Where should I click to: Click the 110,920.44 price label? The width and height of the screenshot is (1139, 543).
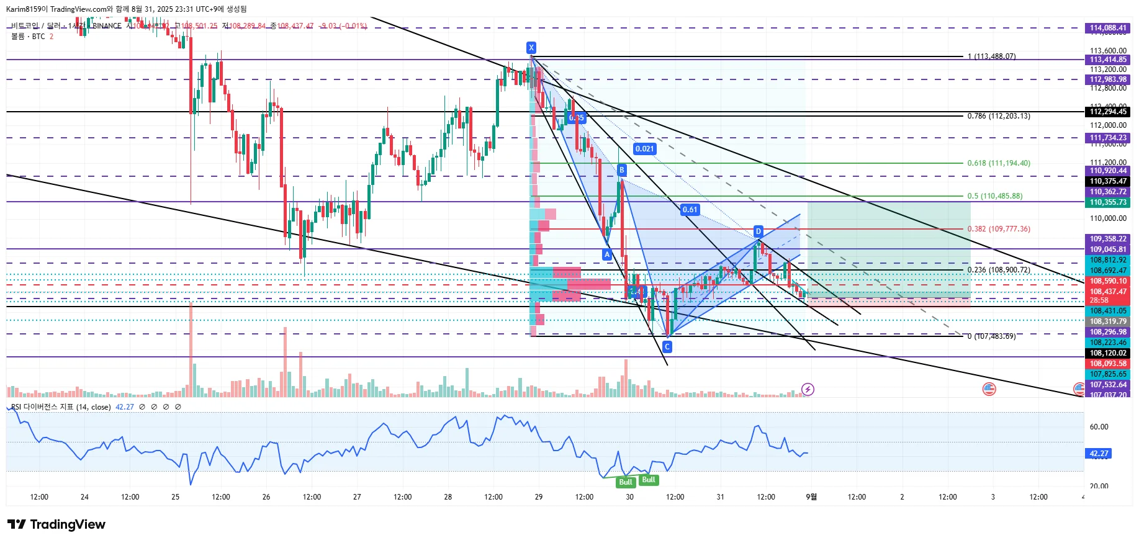click(1108, 171)
